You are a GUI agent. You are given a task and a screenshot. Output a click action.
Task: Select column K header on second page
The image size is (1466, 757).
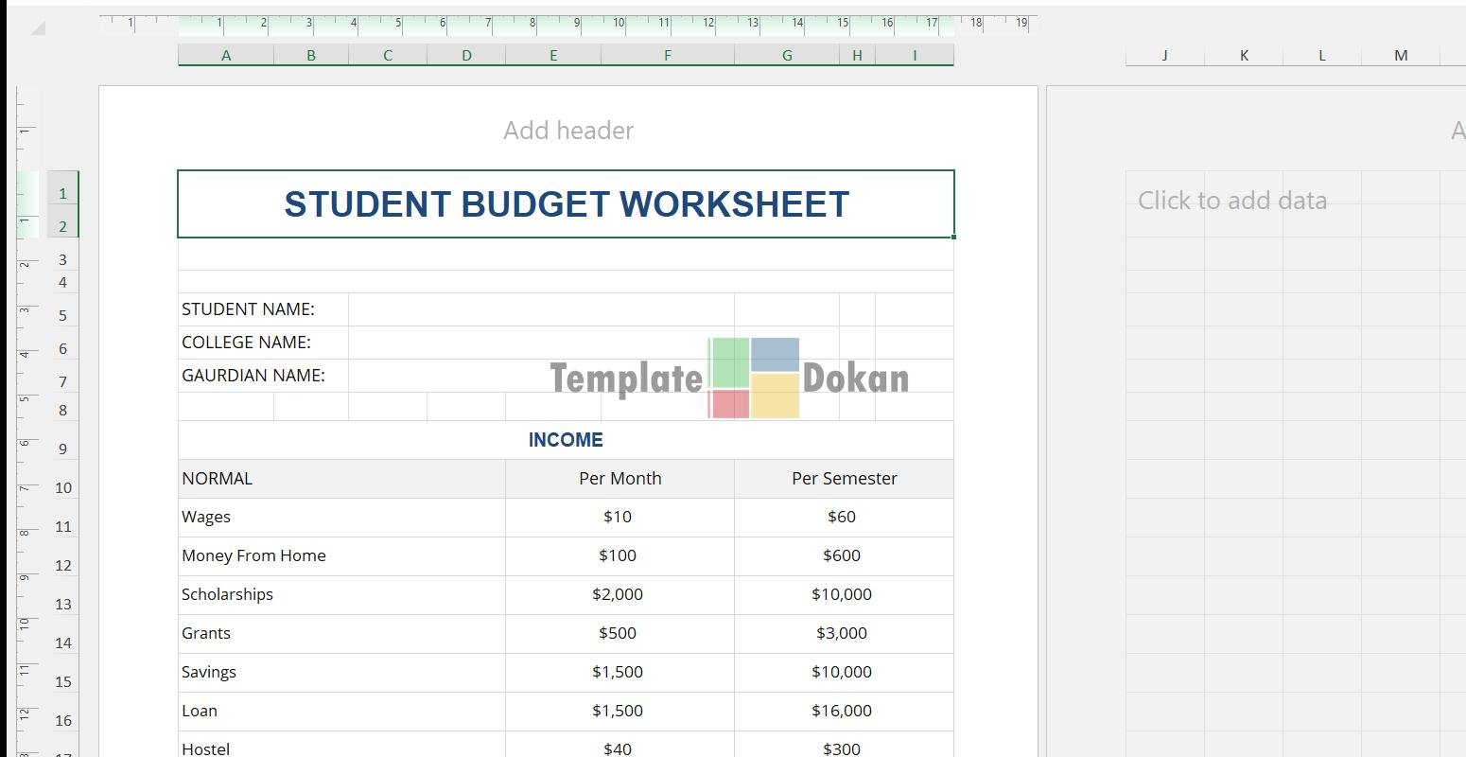(1244, 56)
